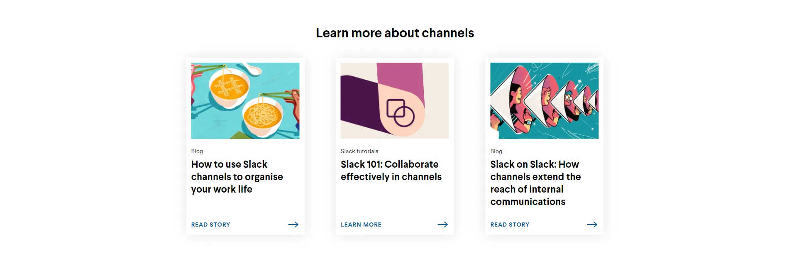Image resolution: width=789 pixels, height=271 pixels.
Task: Click the 'Blog' label above the noodle article
Action: coord(197,151)
